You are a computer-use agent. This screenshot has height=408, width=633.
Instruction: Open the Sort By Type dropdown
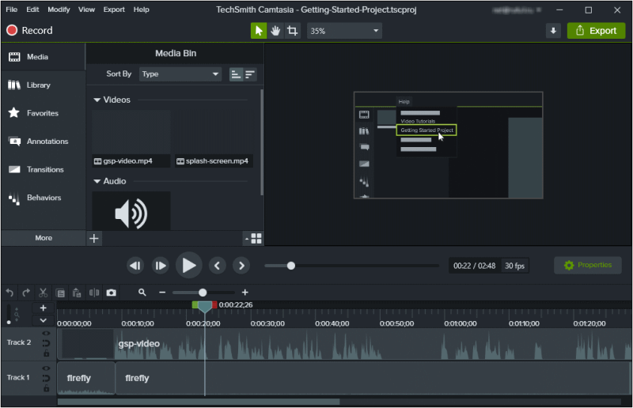(x=180, y=74)
